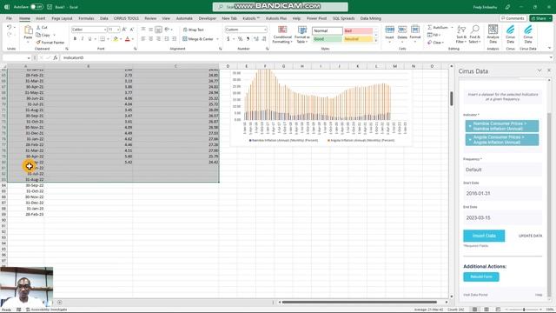This screenshot has width=556, height=313.
Task: Toggle Center horizontal alignment
Action: click(x=150, y=38)
